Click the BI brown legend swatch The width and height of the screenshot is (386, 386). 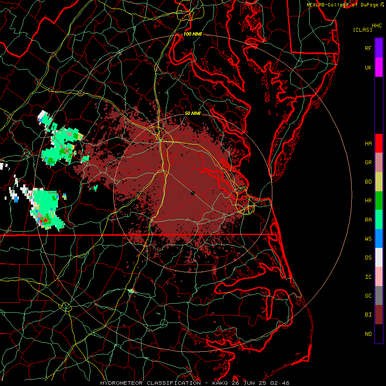point(379,315)
